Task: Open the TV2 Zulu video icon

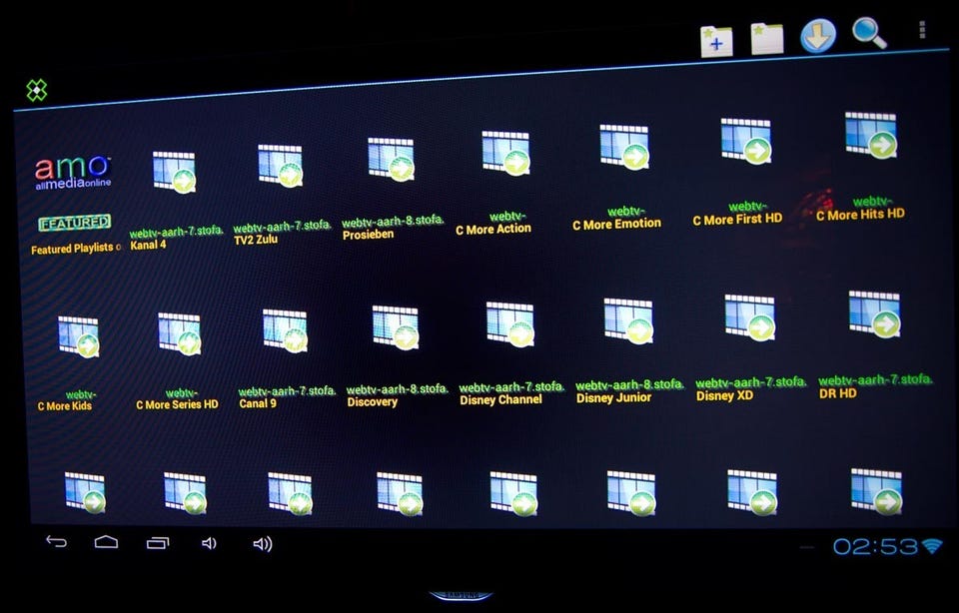Action: pos(280,165)
